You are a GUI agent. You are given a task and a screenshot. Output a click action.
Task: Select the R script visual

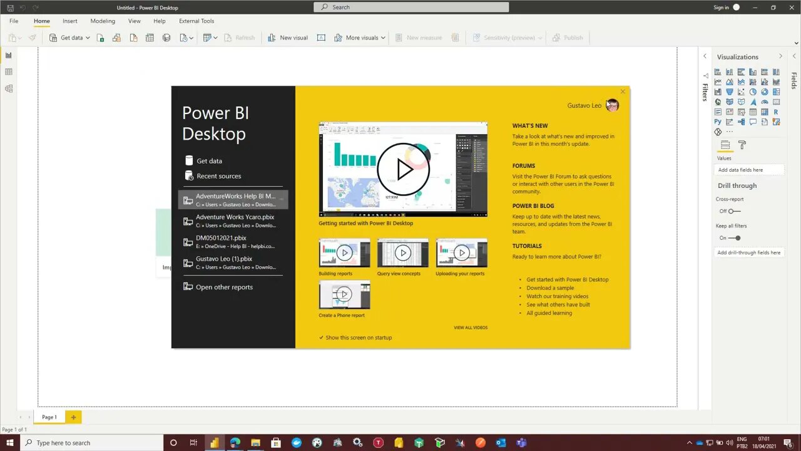tap(776, 111)
